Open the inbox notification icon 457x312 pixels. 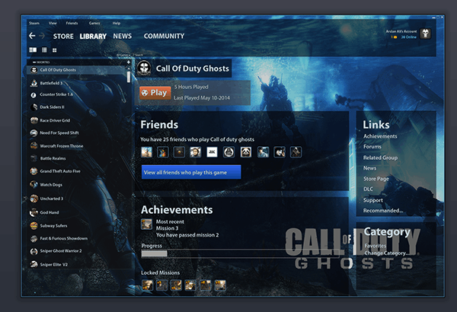pos(394,37)
